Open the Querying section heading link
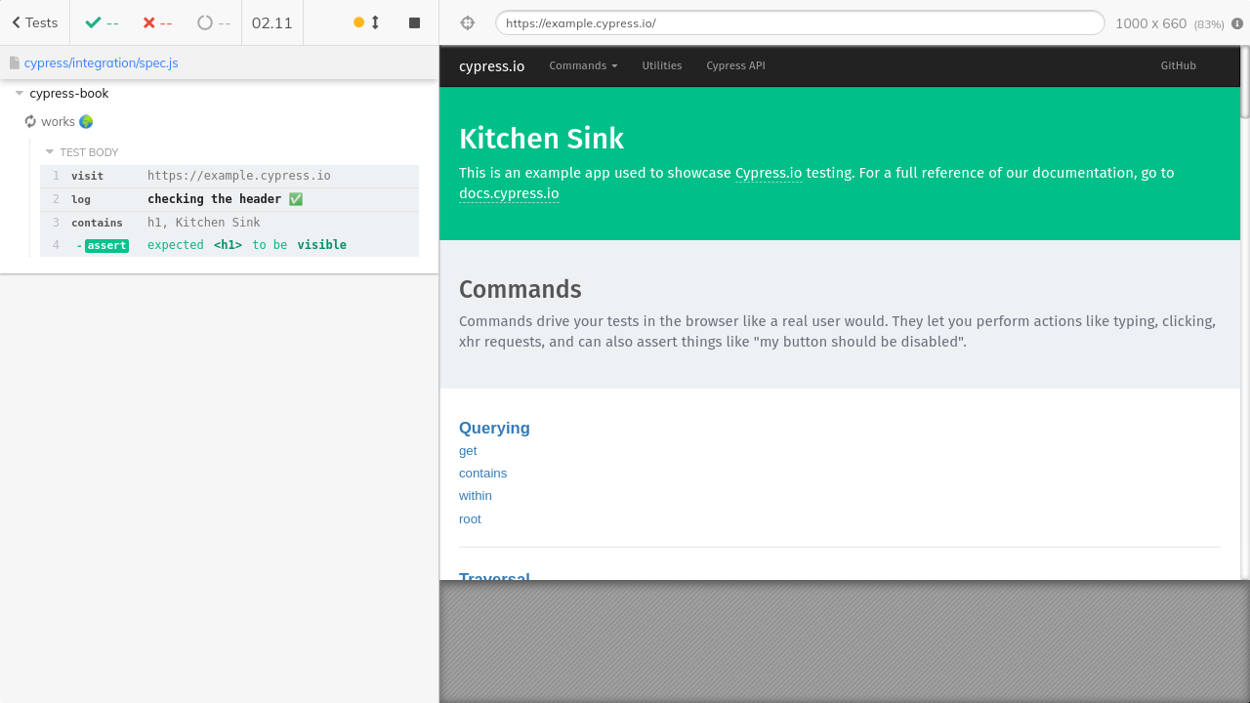Viewport: 1250px width, 703px height. pyautogui.click(x=494, y=428)
